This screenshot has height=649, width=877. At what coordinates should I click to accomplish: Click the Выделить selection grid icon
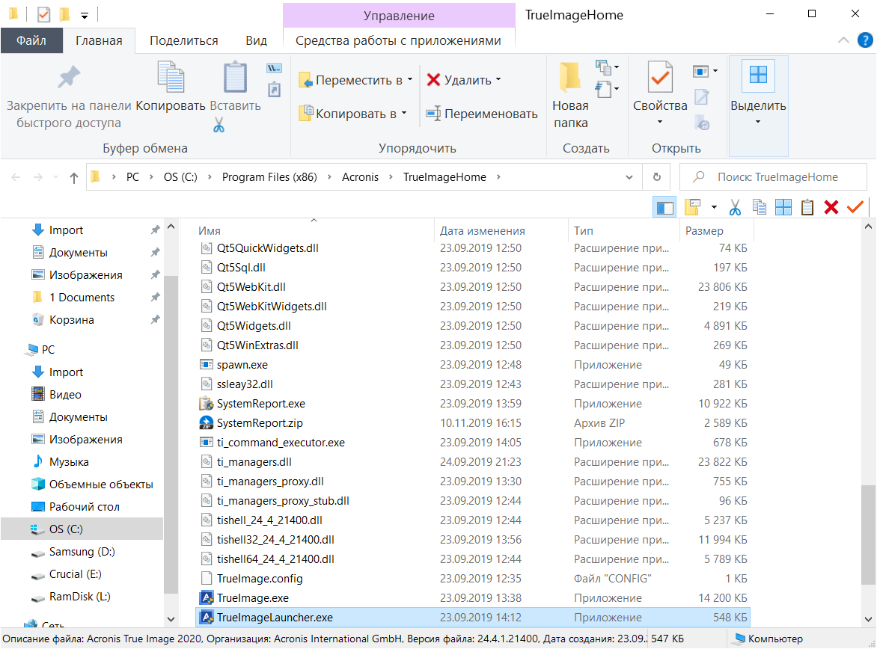click(x=758, y=75)
